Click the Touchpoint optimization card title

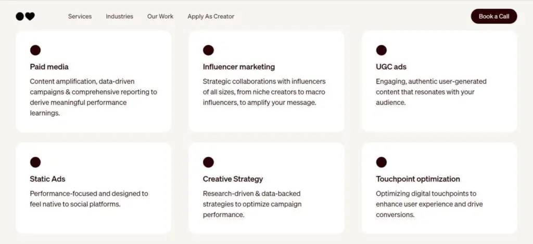pos(418,179)
